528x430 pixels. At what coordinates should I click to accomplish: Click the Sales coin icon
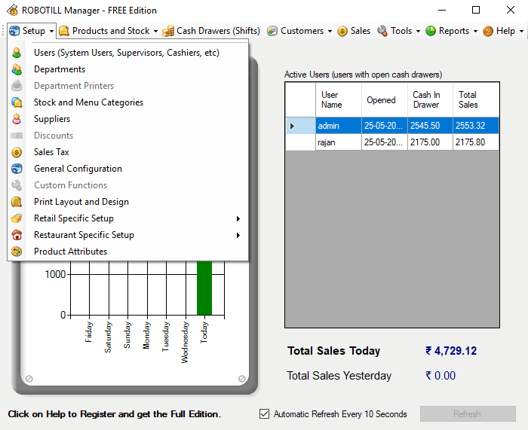(342, 31)
